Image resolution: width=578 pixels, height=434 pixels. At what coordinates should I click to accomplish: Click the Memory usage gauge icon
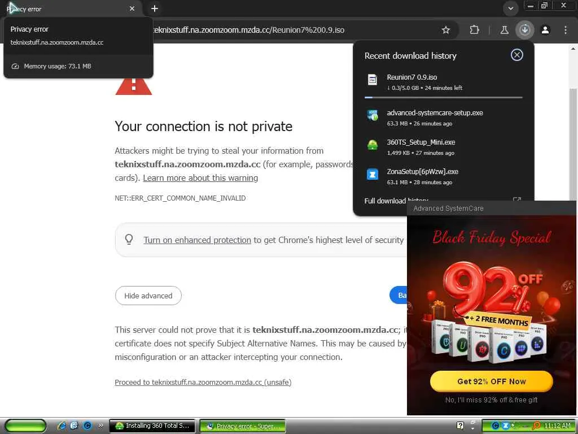(15, 67)
